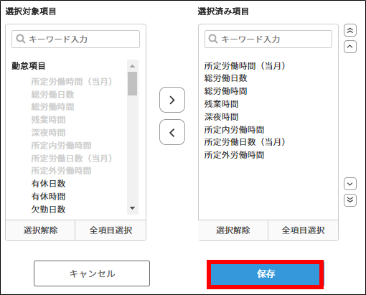Select 残業時間 in the selected items list

pyautogui.click(x=222, y=104)
